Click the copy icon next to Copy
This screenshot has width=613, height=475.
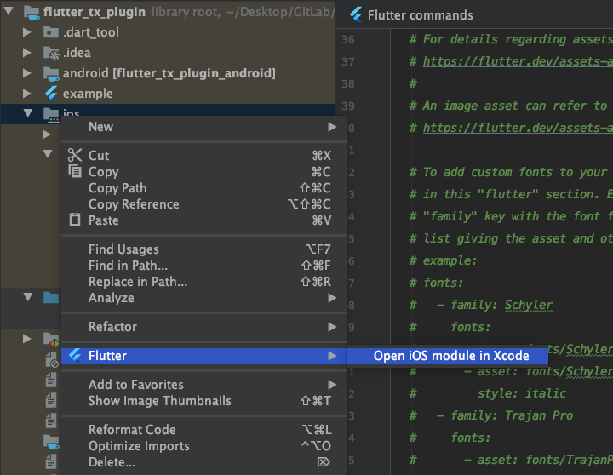[x=75, y=171]
